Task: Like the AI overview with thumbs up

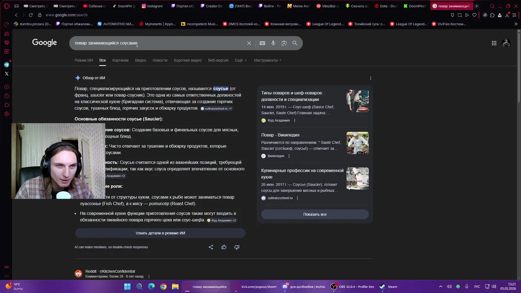Action: point(224,247)
